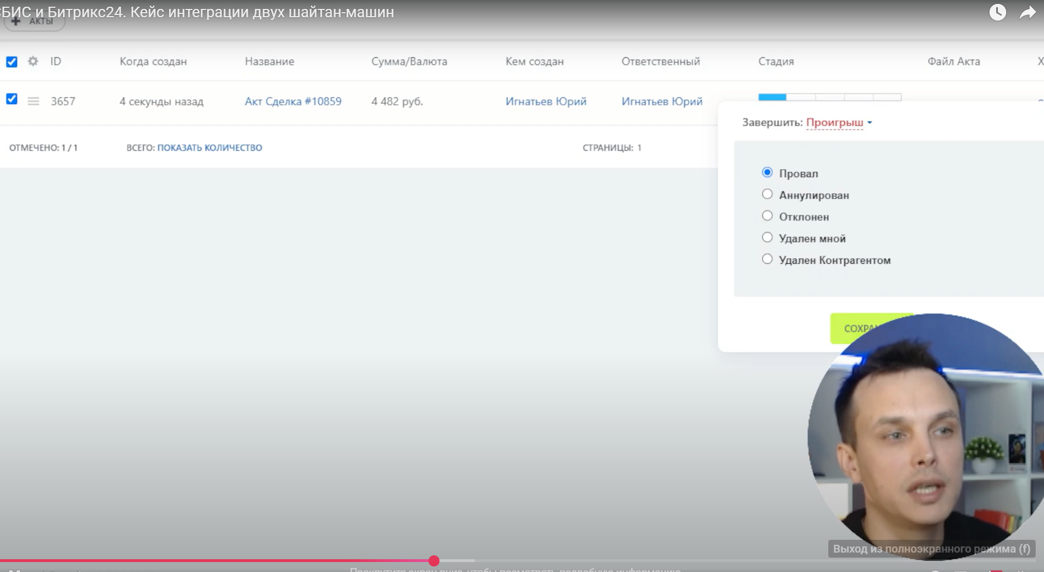Open the table settings gear icon
Image resolution: width=1044 pixels, height=572 pixels.
33,61
